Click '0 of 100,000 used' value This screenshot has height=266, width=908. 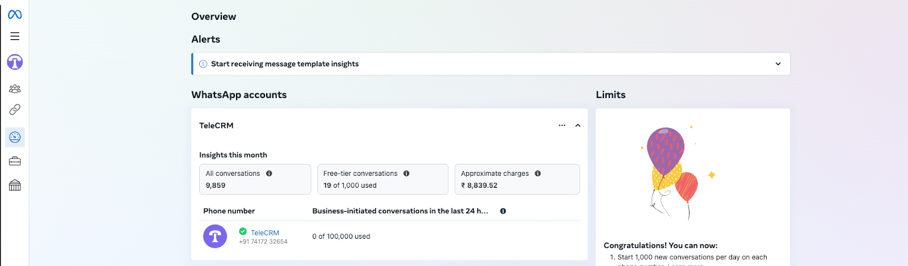point(341,237)
